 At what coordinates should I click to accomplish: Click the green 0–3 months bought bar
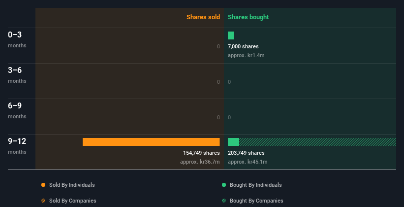click(231, 35)
